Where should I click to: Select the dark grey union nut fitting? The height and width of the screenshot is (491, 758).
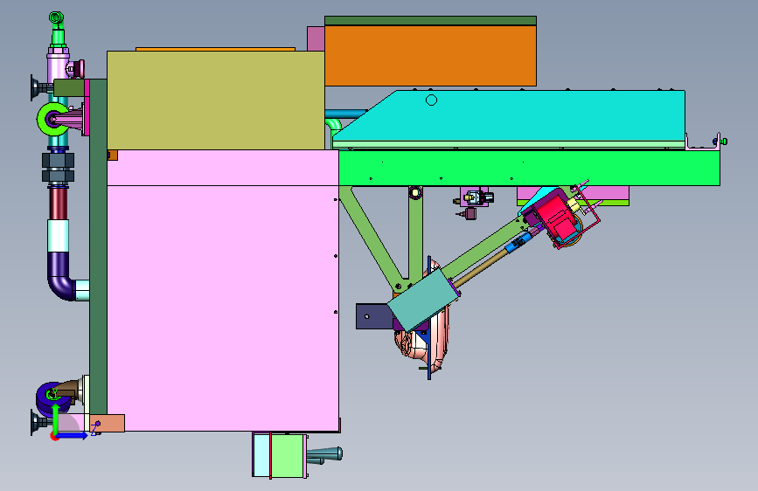tap(58, 167)
